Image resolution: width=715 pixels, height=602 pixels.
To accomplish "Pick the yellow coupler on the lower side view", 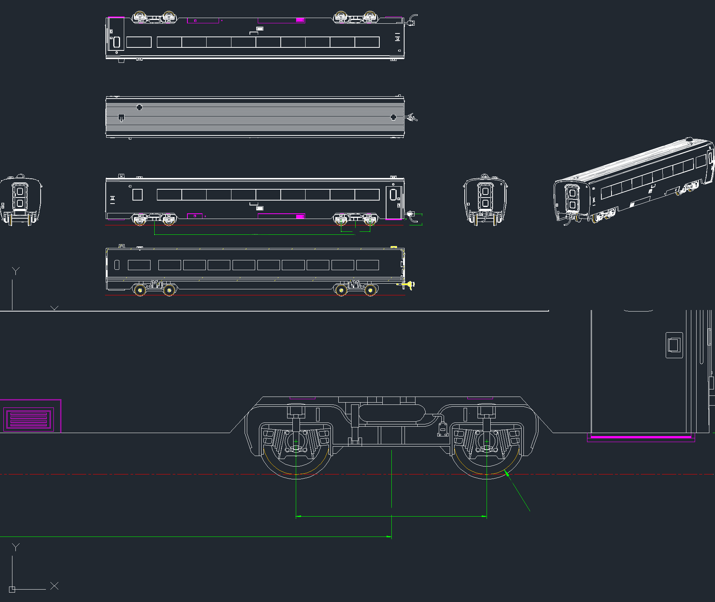I will (x=407, y=285).
